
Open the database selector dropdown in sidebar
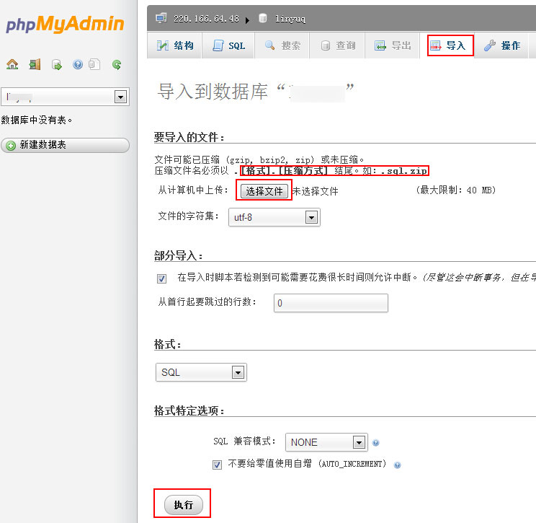point(65,97)
